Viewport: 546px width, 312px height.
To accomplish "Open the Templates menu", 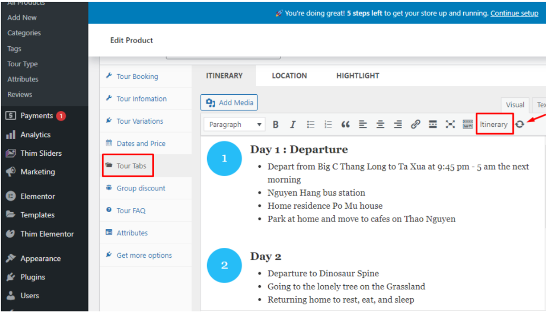I will (37, 215).
